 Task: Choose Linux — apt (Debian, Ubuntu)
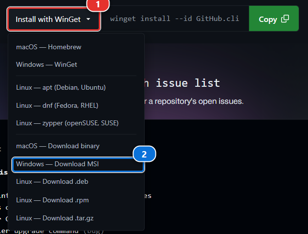(76, 88)
